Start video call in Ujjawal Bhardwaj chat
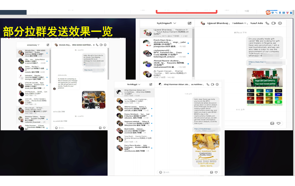Screen dimensions: 295x186 point(274,23)
